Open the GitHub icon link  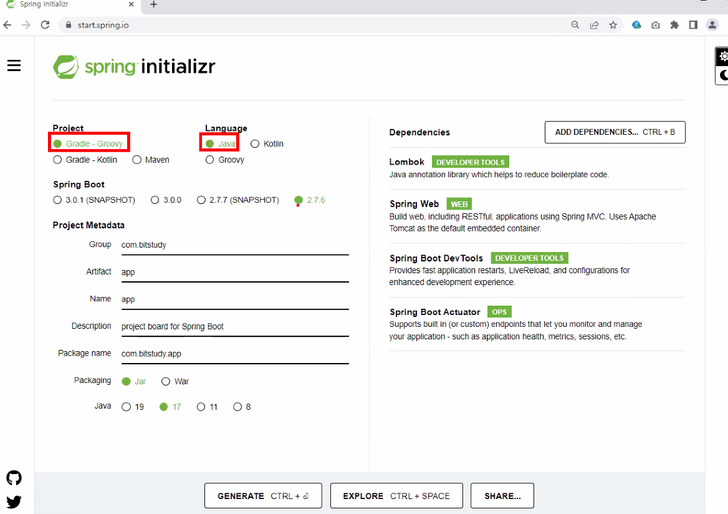point(14,478)
